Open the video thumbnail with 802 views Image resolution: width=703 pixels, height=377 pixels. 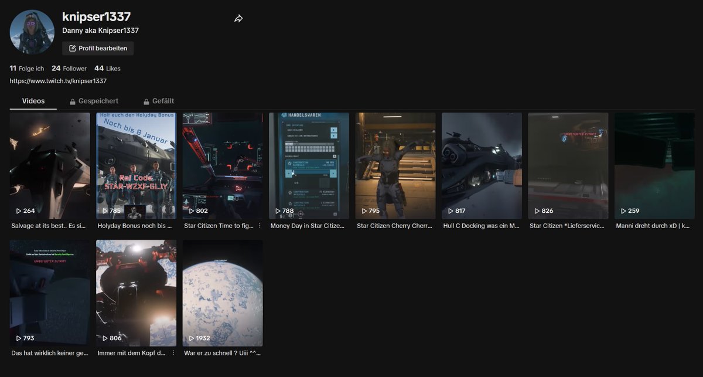[223, 166]
